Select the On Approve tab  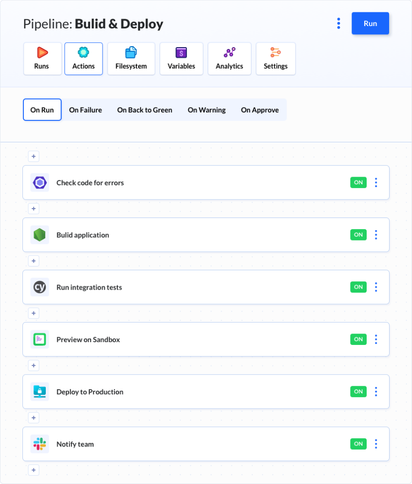(260, 110)
